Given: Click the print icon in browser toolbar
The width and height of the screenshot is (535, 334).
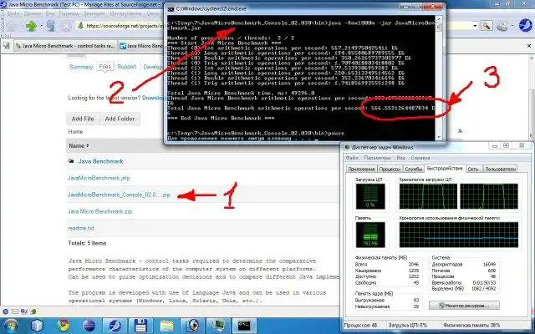Looking at the screenshot, I should pyautogui.click(x=503, y=26).
